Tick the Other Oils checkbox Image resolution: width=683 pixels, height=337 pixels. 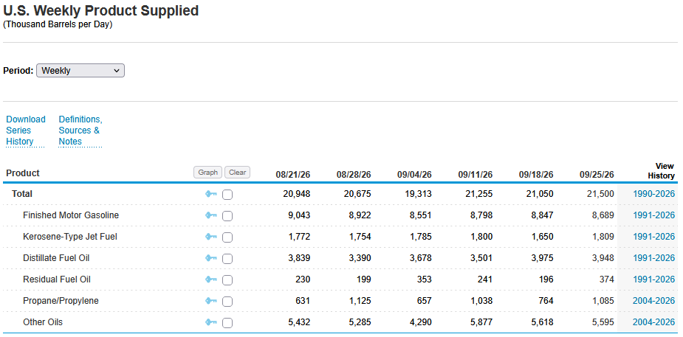pos(227,323)
